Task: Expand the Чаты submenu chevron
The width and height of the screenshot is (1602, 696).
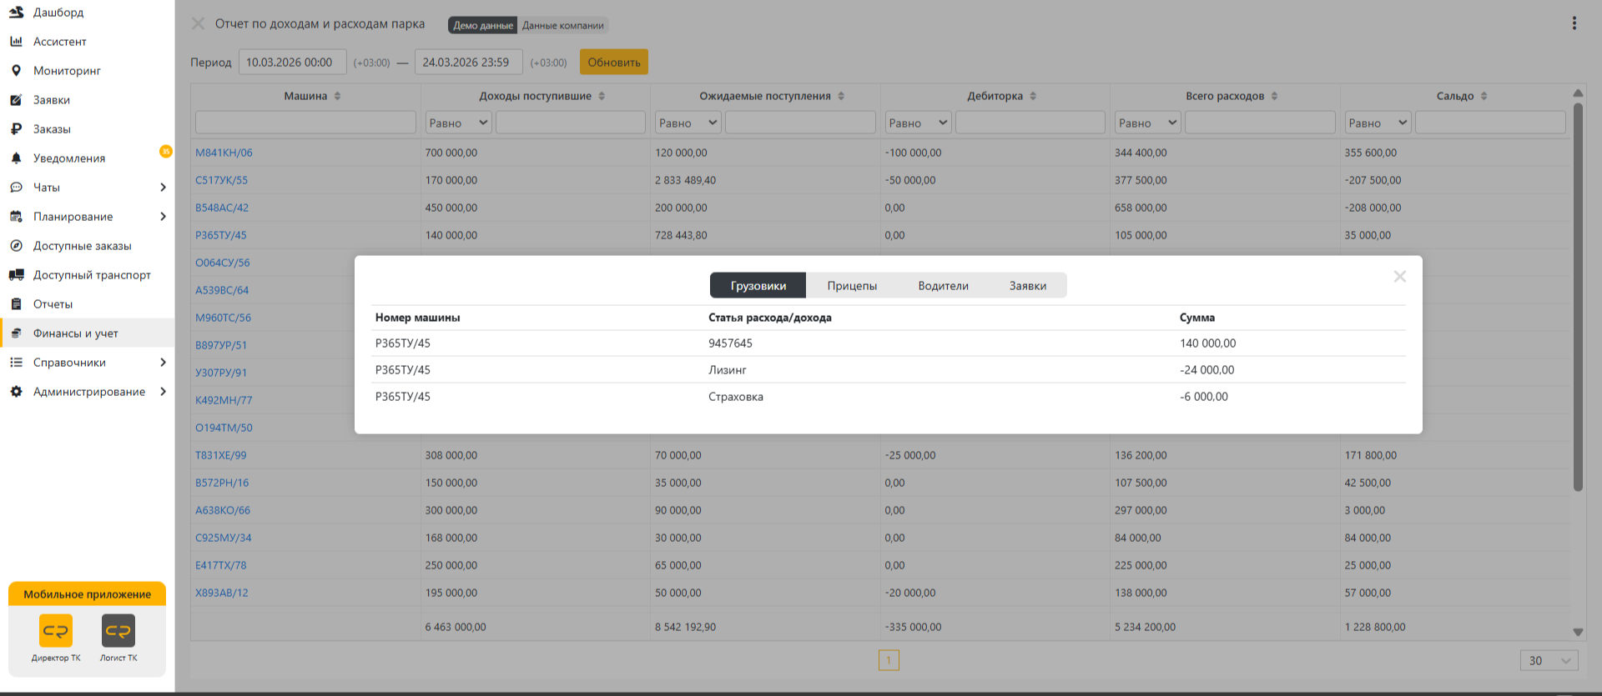Action: tap(163, 188)
